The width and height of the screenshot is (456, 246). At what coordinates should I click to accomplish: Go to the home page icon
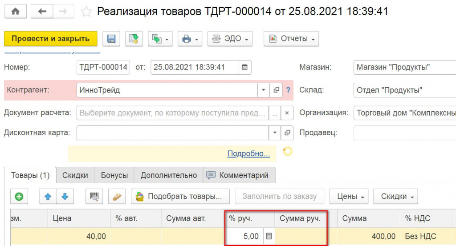(x=16, y=12)
